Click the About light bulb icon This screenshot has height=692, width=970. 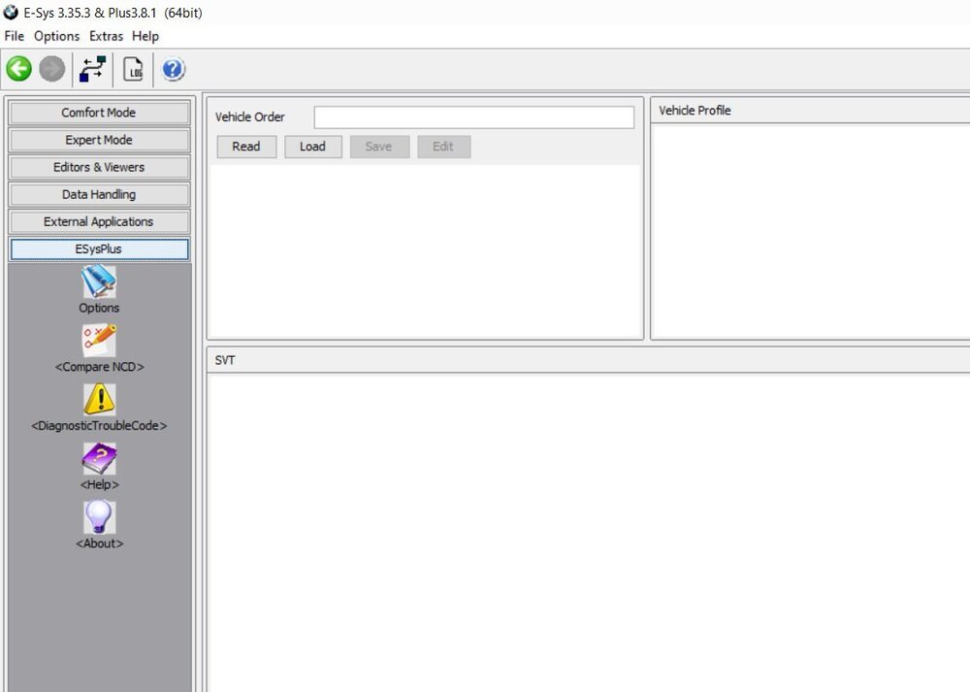click(x=99, y=517)
